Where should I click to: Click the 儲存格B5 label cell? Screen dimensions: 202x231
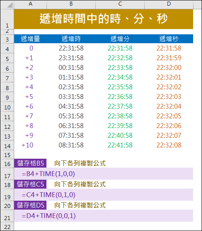[x=30, y=163]
